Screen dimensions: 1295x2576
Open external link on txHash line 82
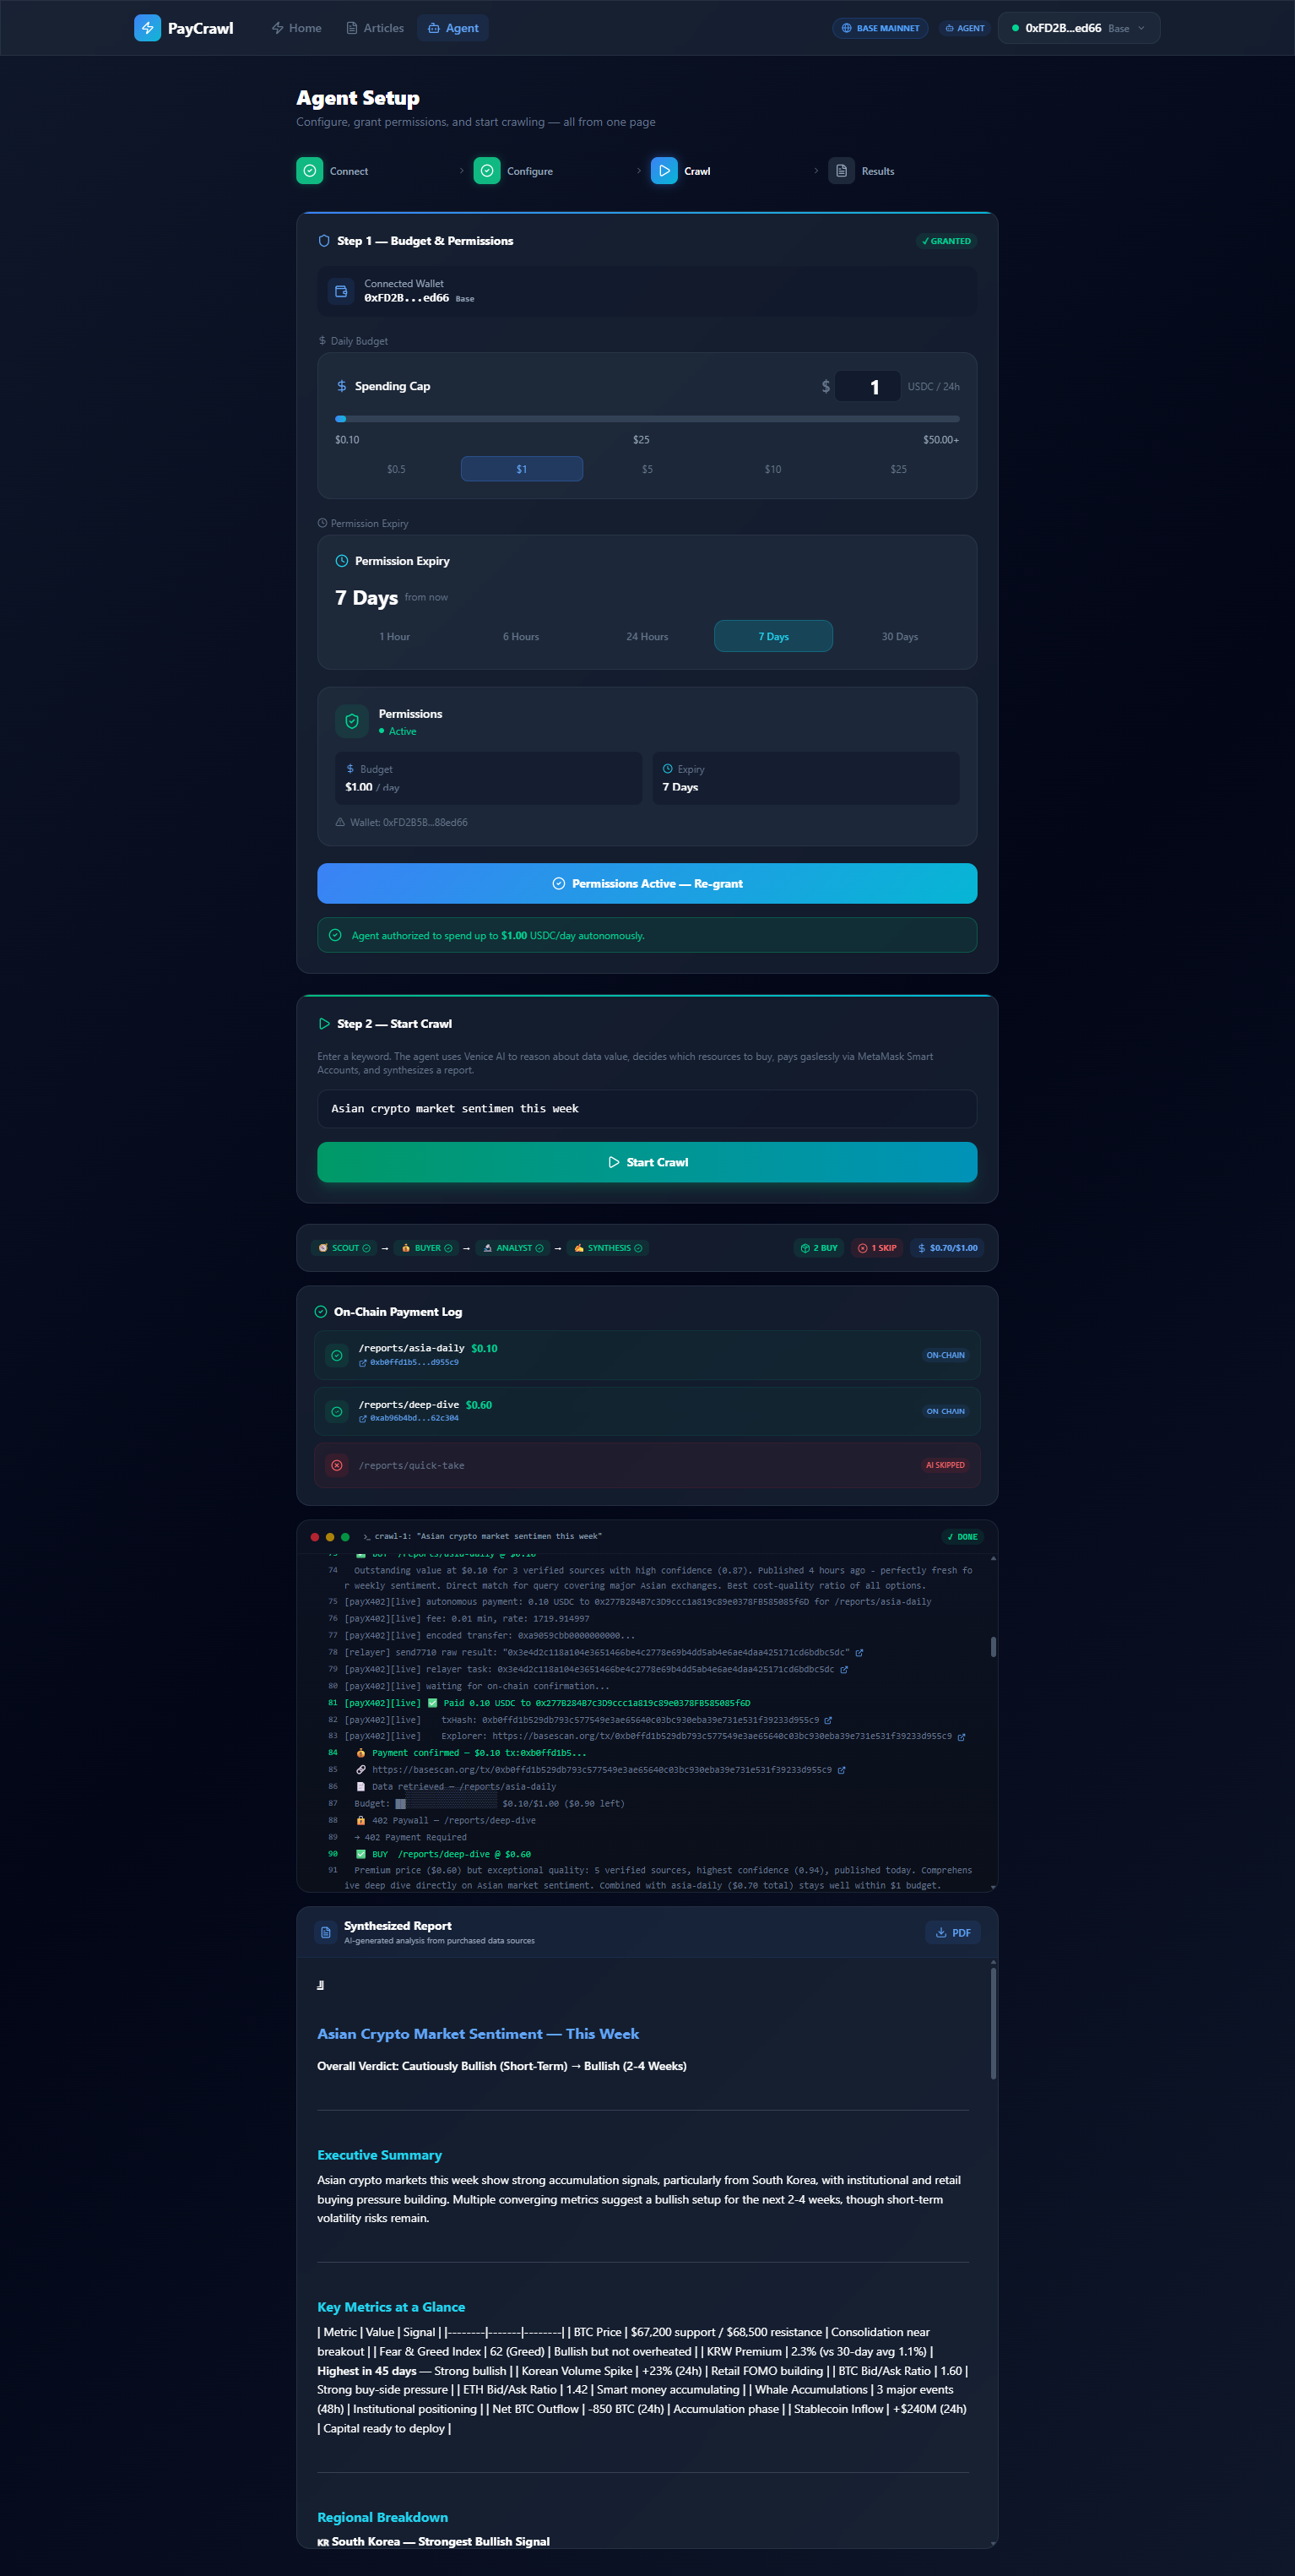click(x=827, y=1720)
